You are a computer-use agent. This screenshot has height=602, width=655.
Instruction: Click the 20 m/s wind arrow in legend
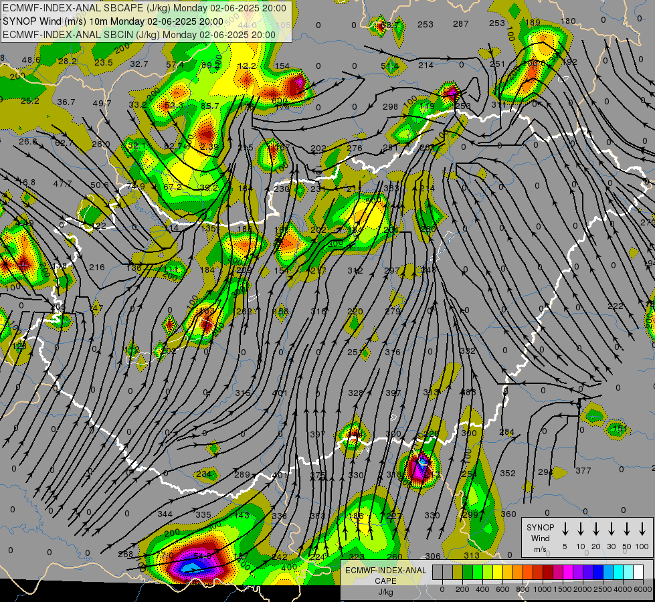click(596, 528)
